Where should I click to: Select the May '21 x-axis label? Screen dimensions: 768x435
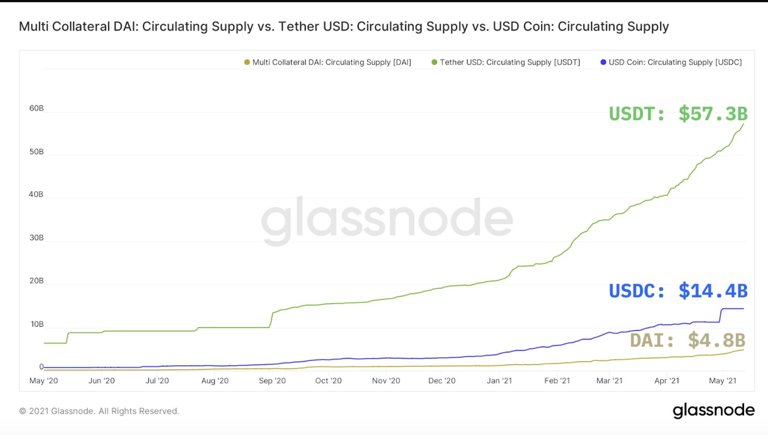723,381
